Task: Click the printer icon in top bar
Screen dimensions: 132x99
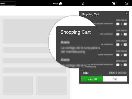Action: [x=61, y=4]
